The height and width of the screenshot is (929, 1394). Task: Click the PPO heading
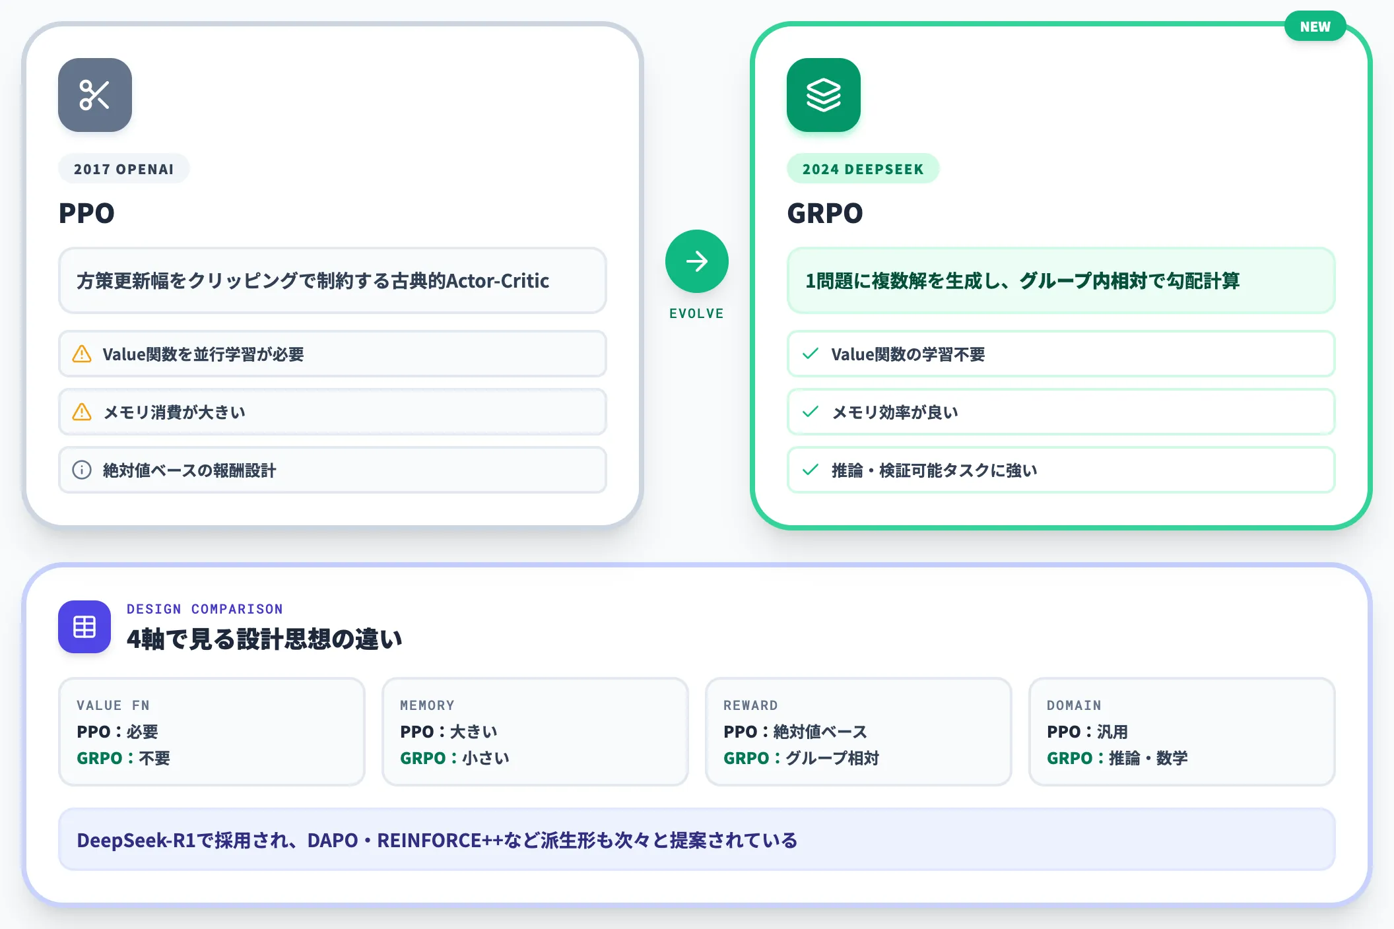coord(86,213)
